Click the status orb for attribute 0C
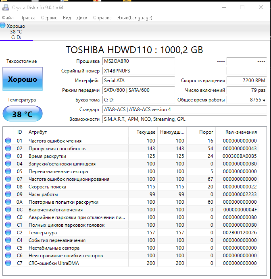 pos(8,209)
